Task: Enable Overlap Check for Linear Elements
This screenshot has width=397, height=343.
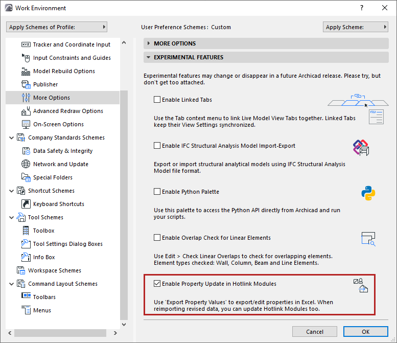Action: click(x=157, y=237)
